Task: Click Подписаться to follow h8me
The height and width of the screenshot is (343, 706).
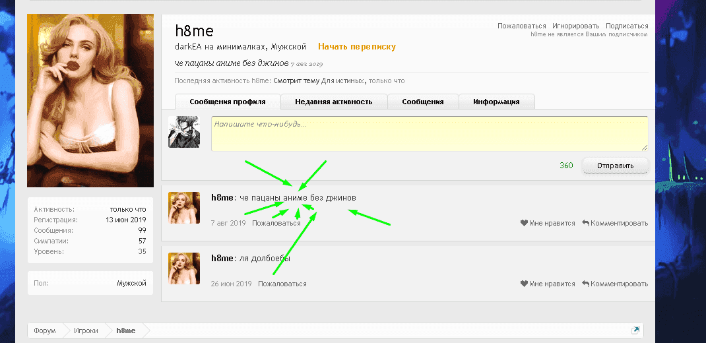Action: pyautogui.click(x=627, y=26)
